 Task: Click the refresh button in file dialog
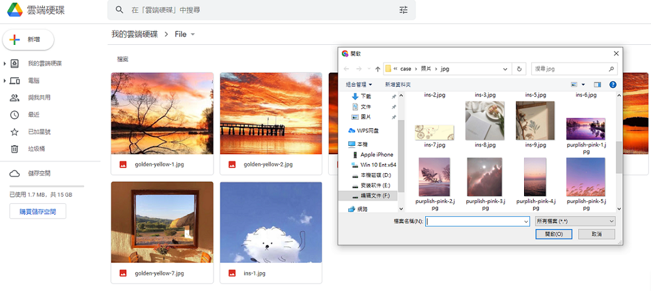[519, 68]
